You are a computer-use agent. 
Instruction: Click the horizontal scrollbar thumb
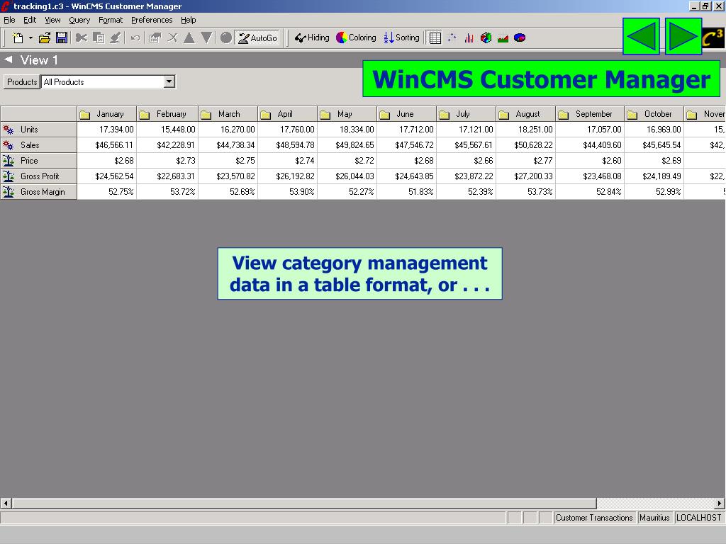pyautogui.click(x=305, y=503)
